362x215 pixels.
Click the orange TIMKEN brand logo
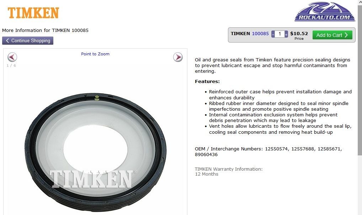[x=33, y=13]
